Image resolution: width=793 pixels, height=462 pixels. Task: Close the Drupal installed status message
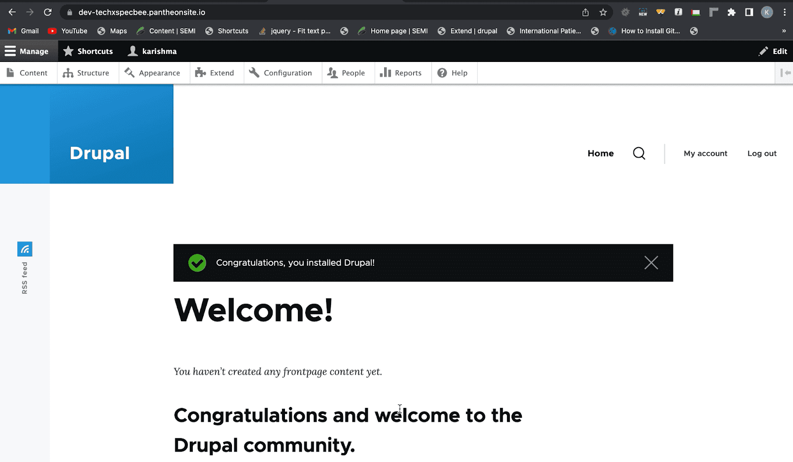pos(651,262)
